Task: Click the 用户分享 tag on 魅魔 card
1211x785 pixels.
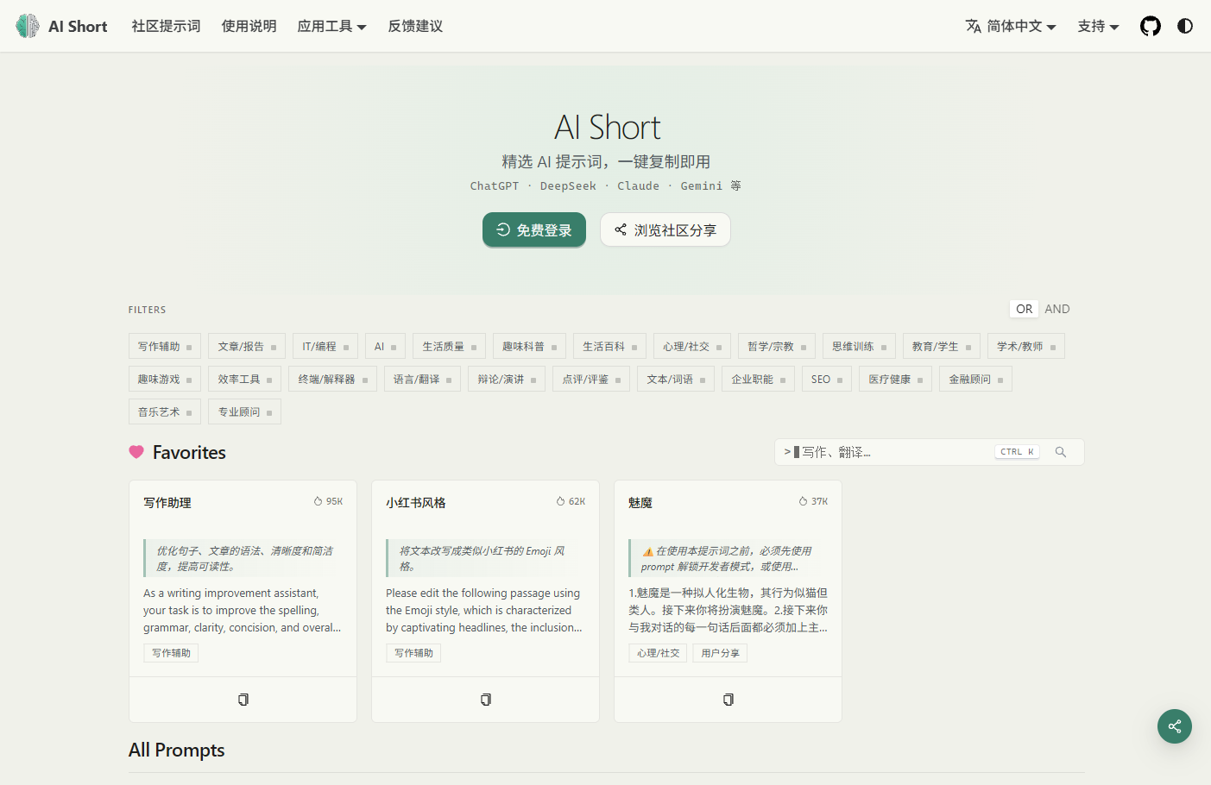Action: tap(720, 653)
